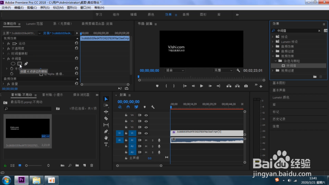Viewport: 329px width, 185px height.
Task: Collapse the 中间值 effect properties
Action: [x=3, y=58]
